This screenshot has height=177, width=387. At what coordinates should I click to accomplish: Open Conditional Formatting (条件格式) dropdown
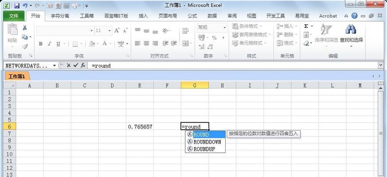coord(247,26)
